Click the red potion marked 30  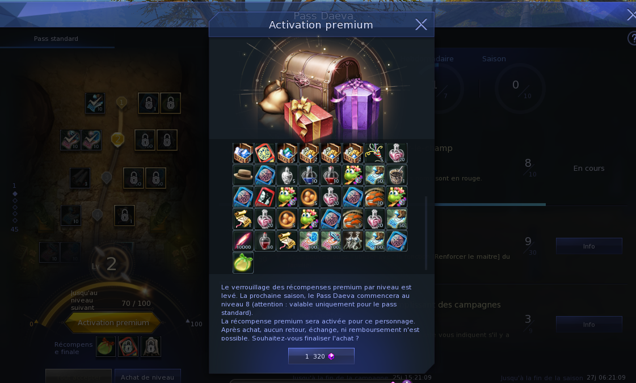[265, 241]
